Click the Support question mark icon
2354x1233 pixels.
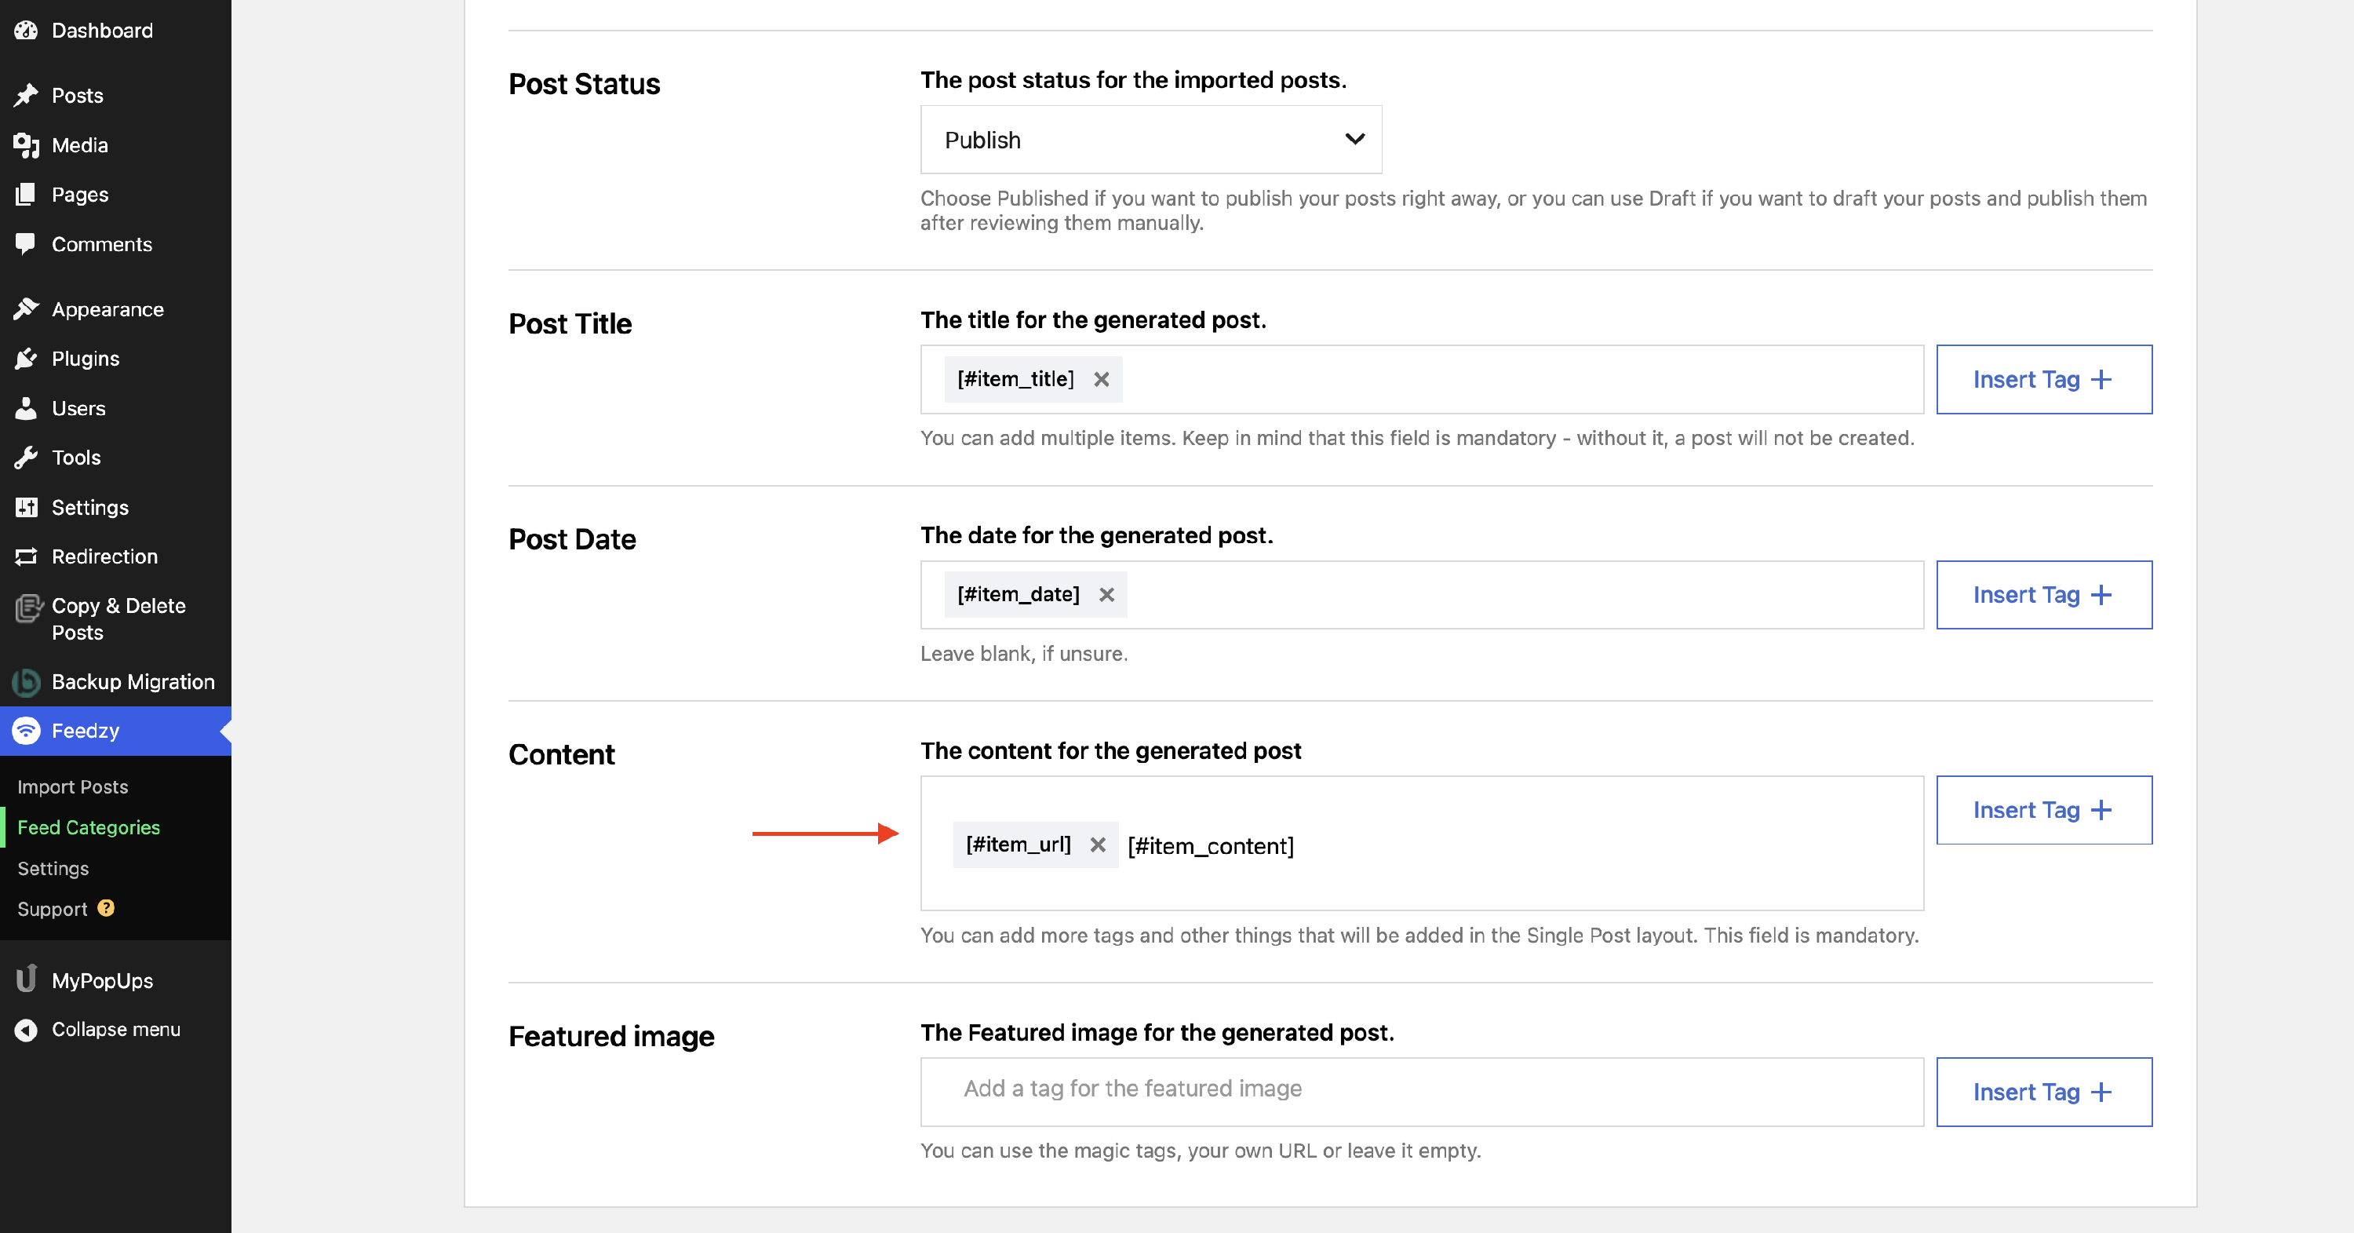click(106, 907)
